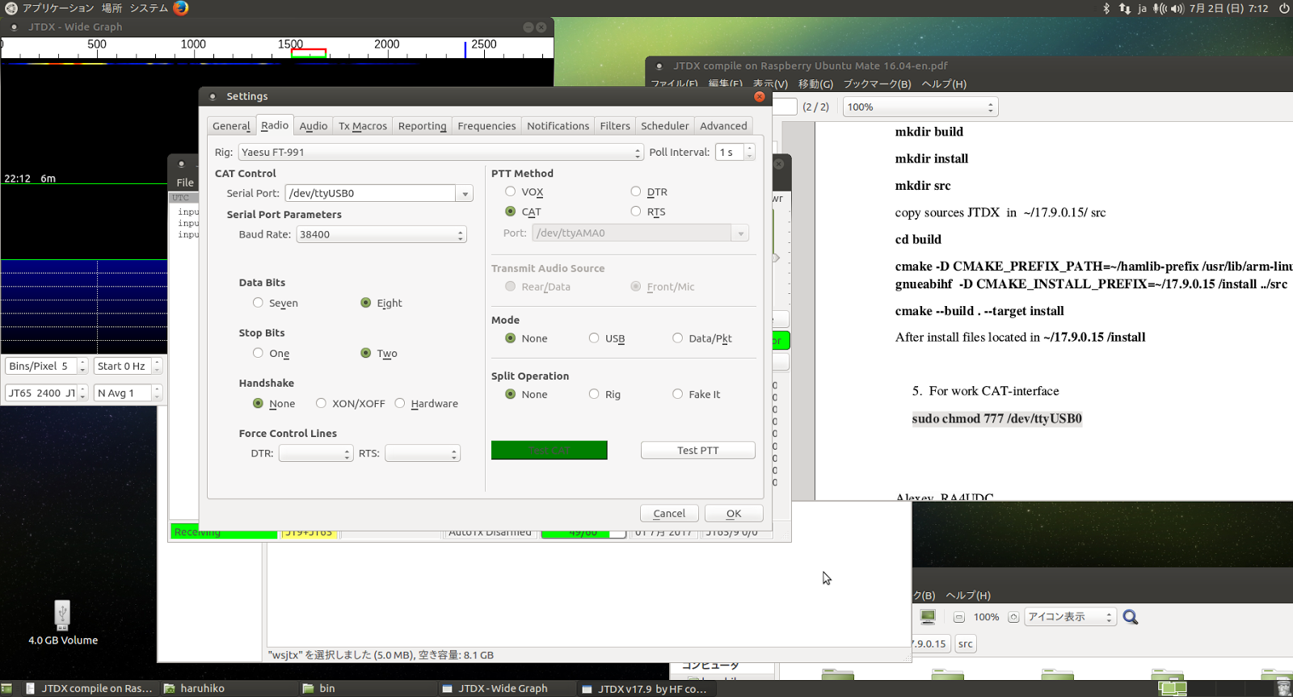Click the Serial Port text field
The image size is (1293, 697).
click(x=370, y=193)
